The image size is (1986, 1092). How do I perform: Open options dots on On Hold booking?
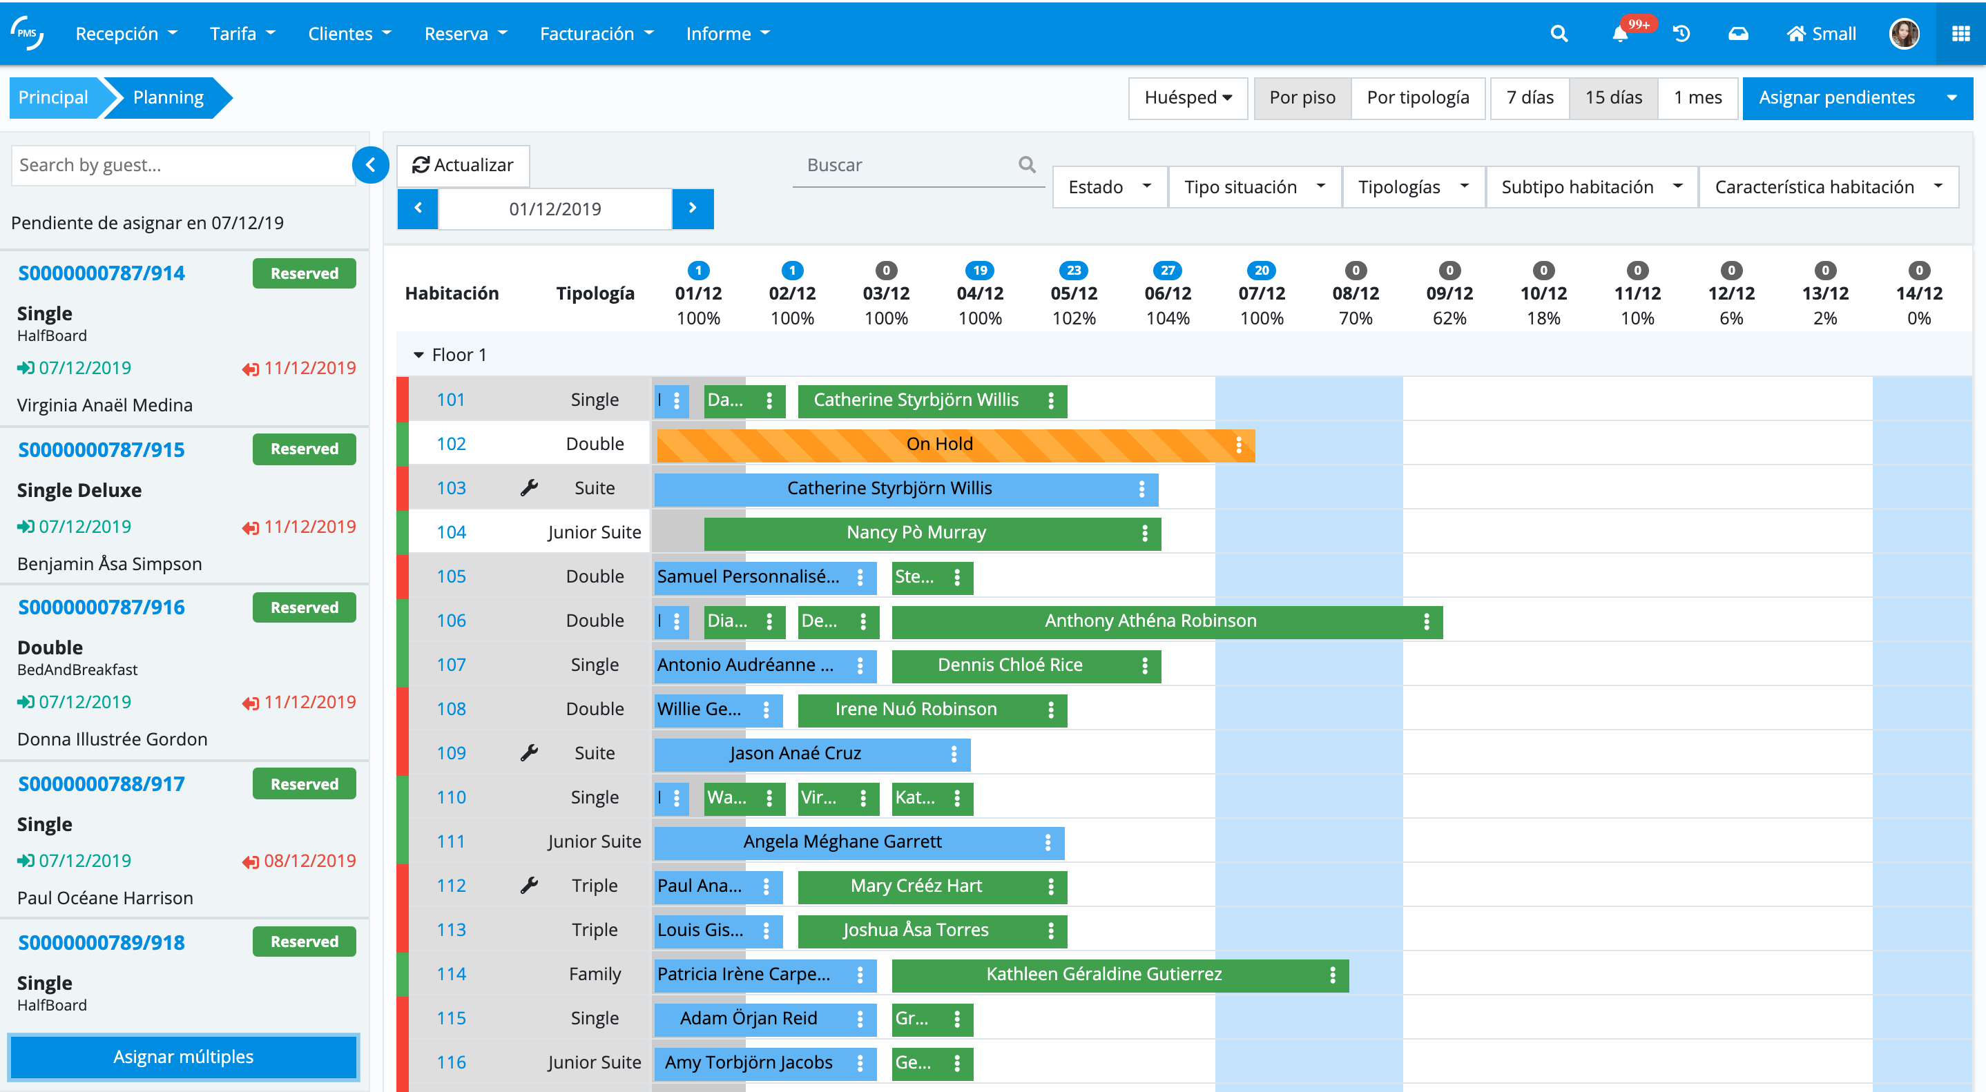1238,445
